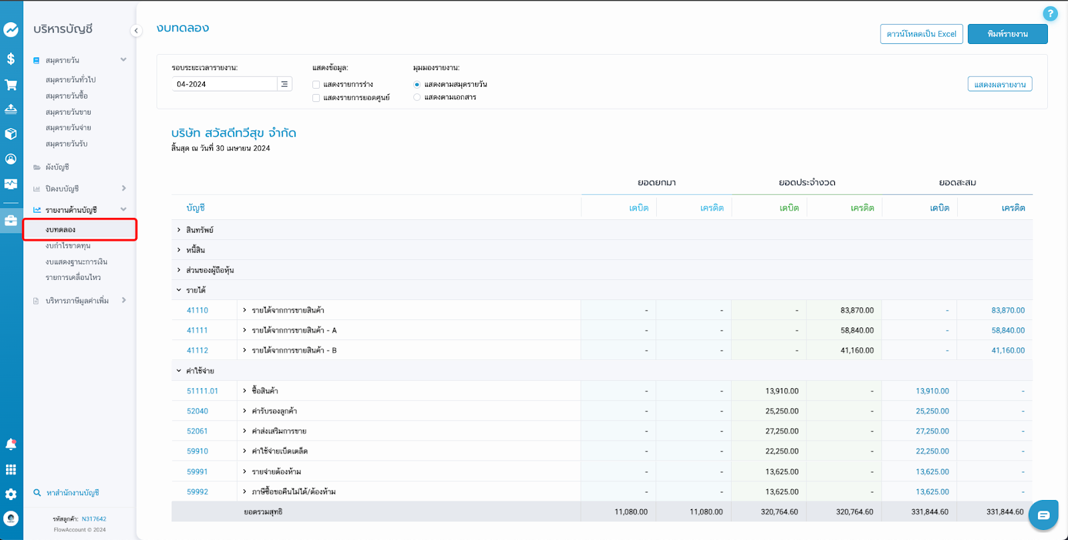Open the notification bell icon
The image size is (1068, 540).
11,445
